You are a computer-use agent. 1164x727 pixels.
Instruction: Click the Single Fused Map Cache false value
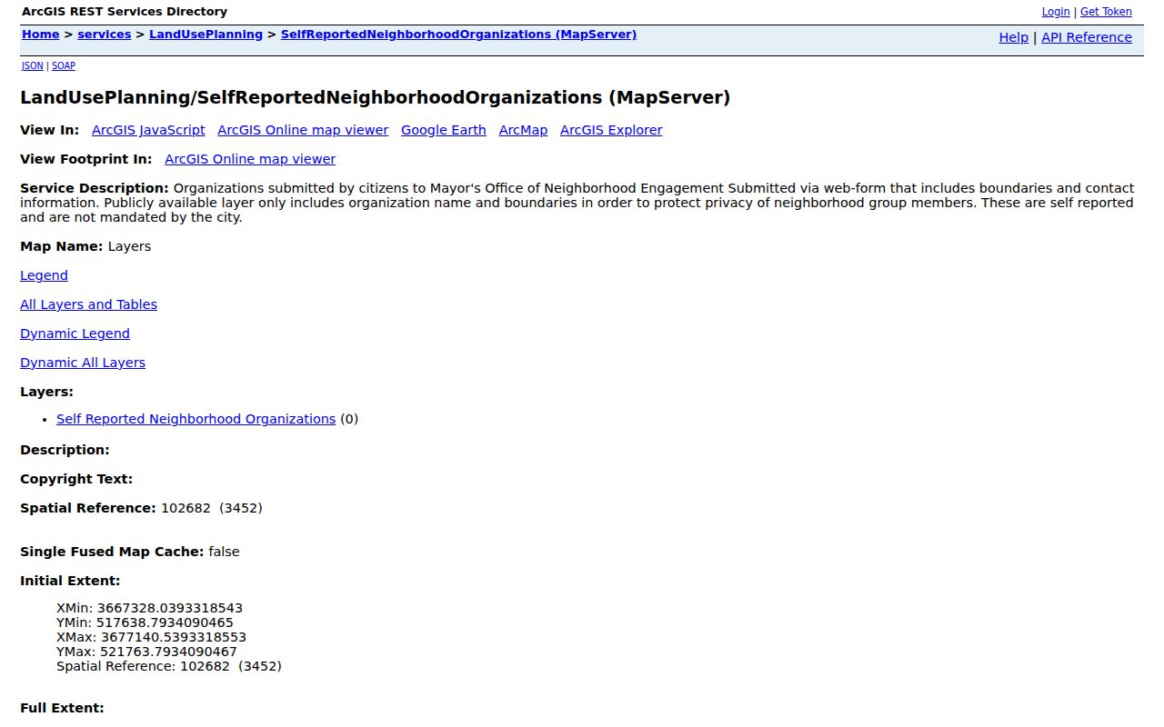pos(224,552)
